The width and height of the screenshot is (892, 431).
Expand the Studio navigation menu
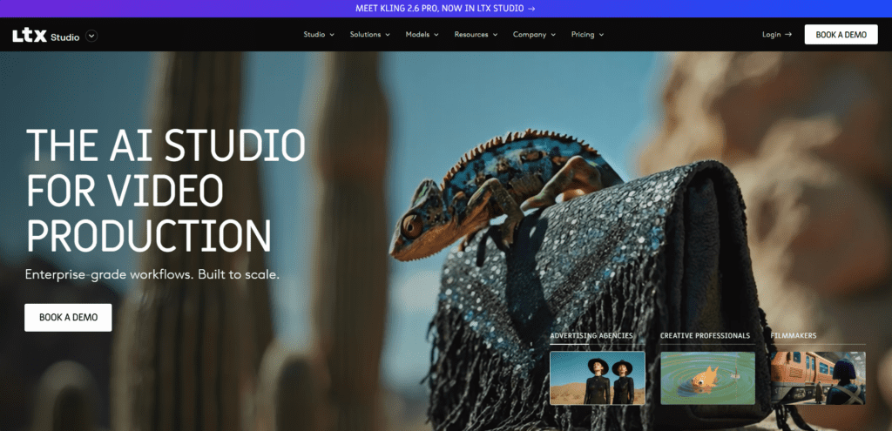(319, 35)
